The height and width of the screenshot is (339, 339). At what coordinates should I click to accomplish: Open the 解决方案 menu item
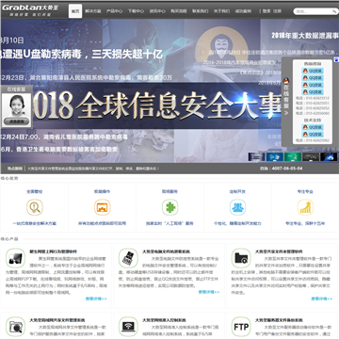click(93, 11)
